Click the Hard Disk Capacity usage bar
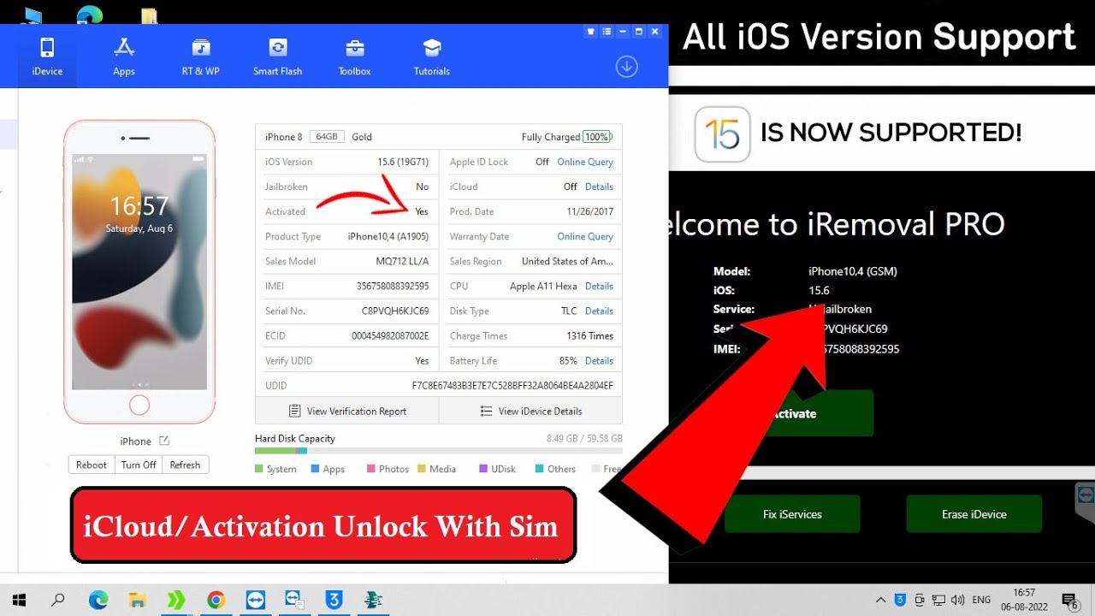Screen dimensions: 1095x616 tap(439, 451)
